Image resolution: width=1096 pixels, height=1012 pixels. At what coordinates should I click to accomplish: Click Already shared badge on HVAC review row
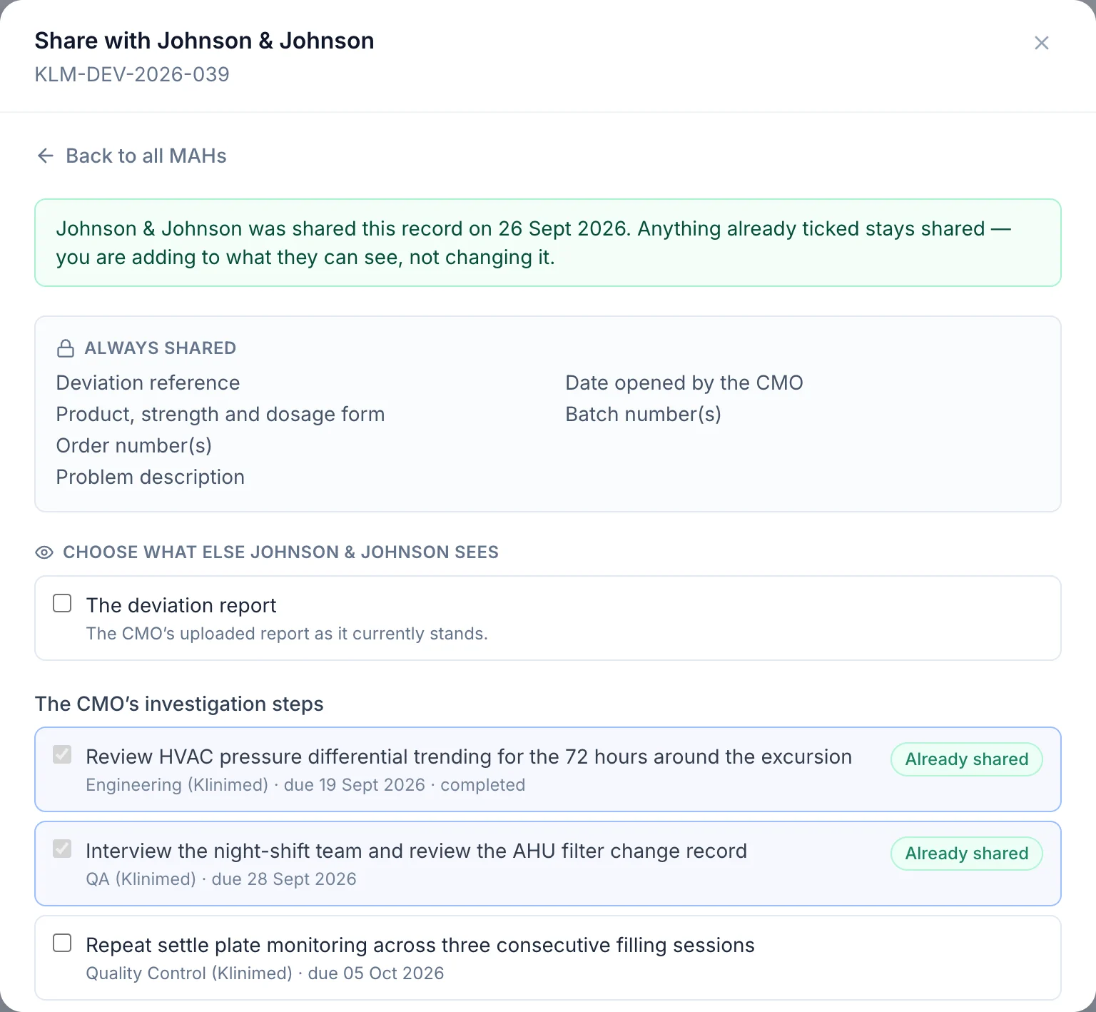(967, 759)
